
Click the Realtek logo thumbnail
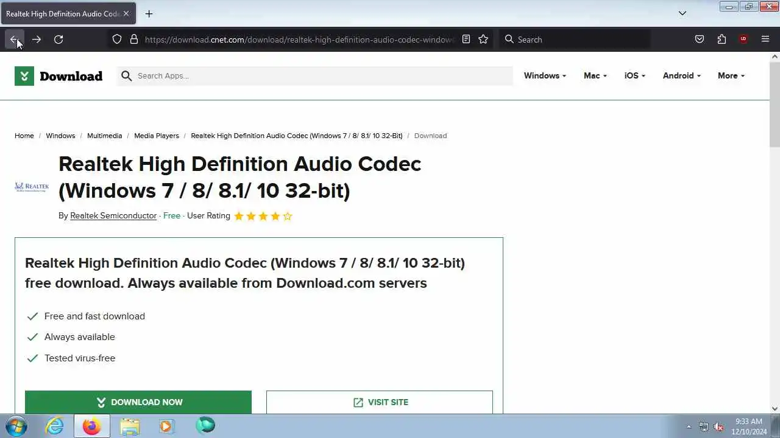pos(32,187)
